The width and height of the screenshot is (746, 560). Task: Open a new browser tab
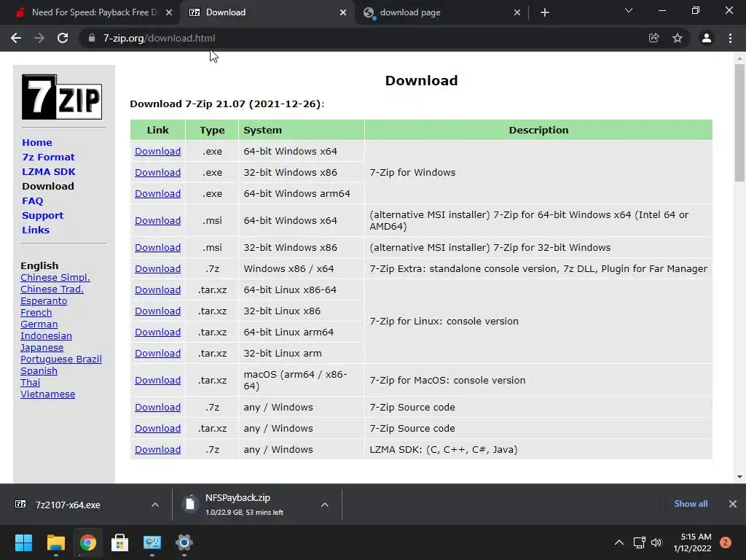545,12
